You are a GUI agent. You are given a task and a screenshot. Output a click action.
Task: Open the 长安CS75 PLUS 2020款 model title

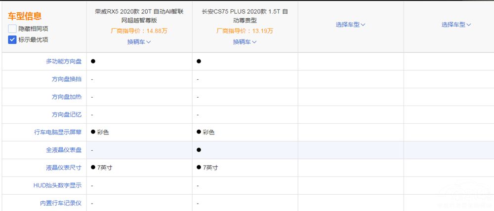pyautogui.click(x=245, y=15)
